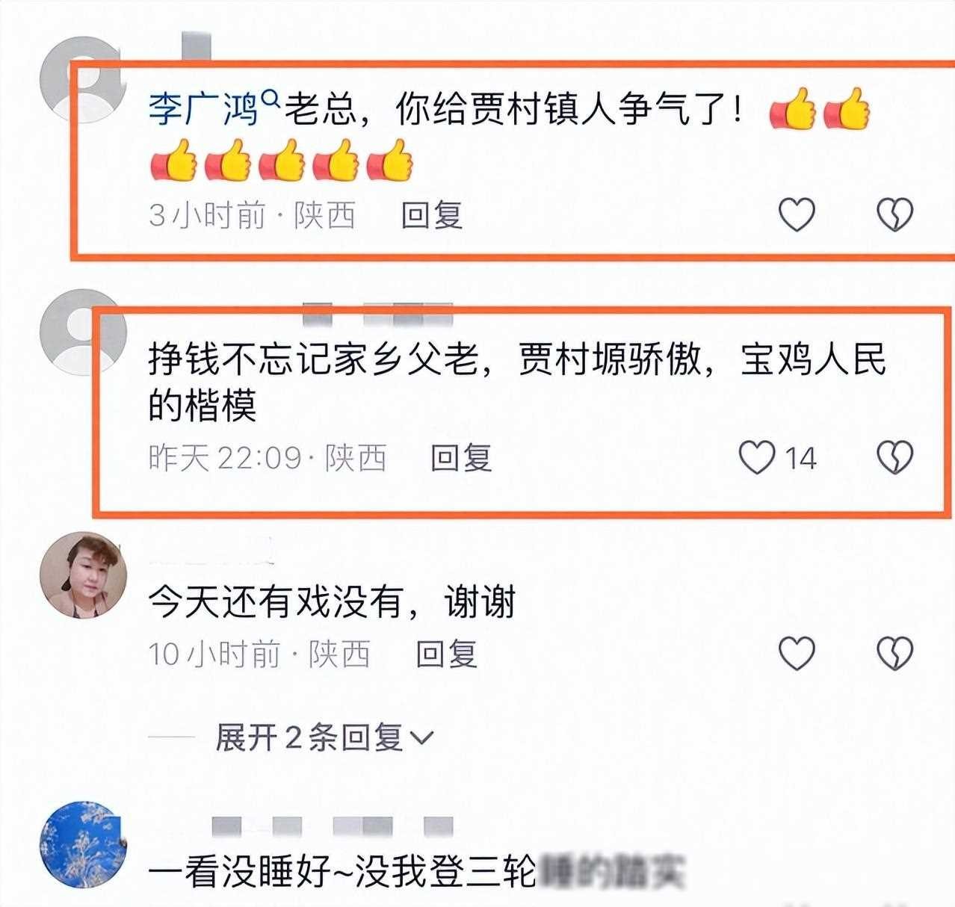Open the blue floral avatar profile
Image resolution: width=955 pixels, height=907 pixels.
[83, 845]
